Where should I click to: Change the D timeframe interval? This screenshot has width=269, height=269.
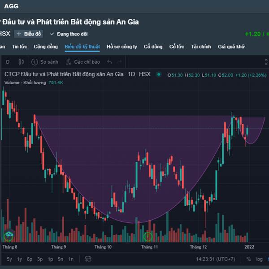[8, 62]
